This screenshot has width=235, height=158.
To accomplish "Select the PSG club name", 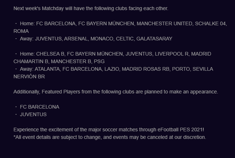I will click(99, 61).
